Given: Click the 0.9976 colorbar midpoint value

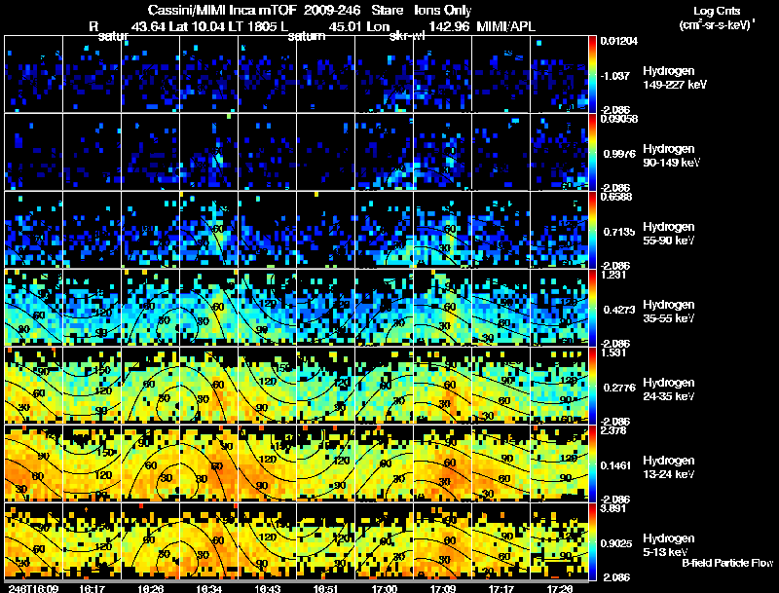Looking at the screenshot, I should (619, 154).
